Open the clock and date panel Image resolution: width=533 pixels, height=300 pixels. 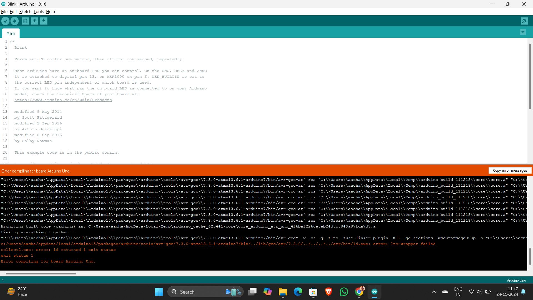[x=507, y=292]
